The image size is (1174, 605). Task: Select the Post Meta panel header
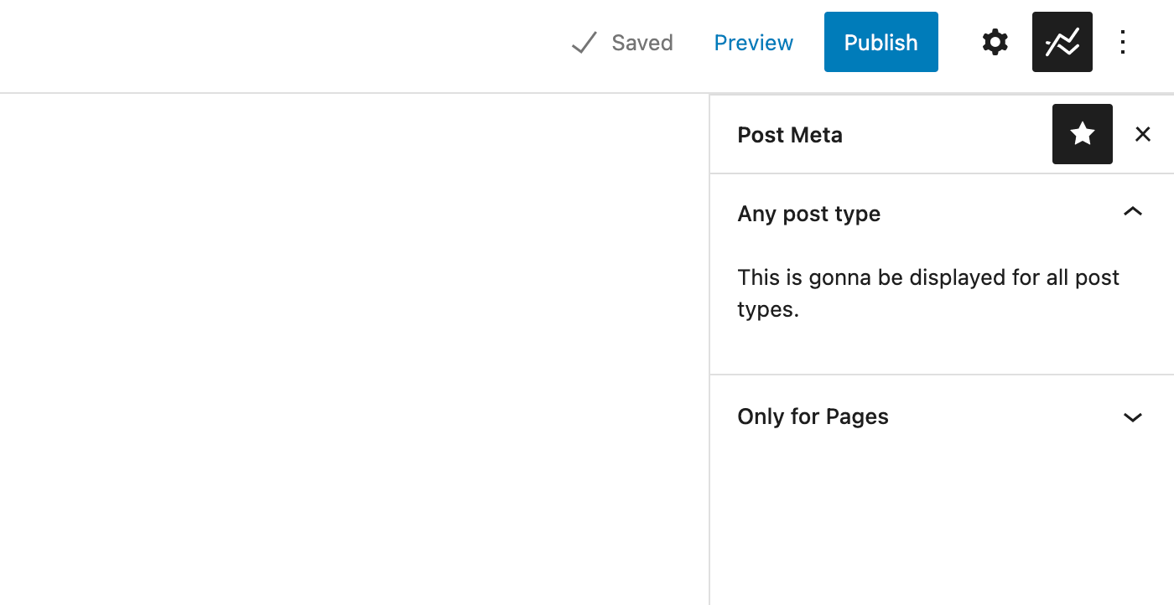789,134
